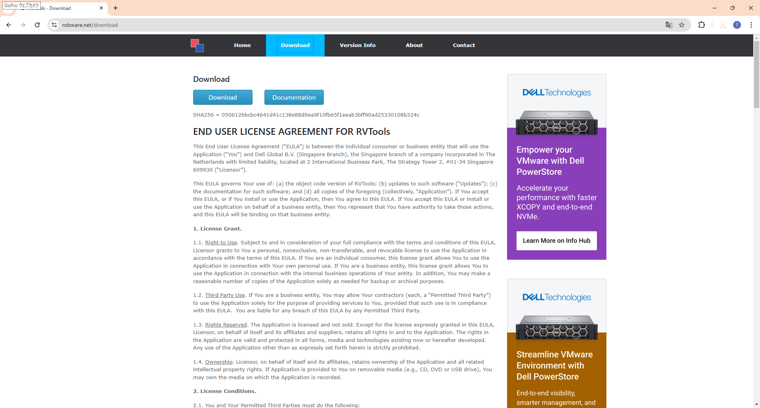Viewport: 760px width, 408px height.
Task: Open the Version Info page
Action: pos(357,45)
